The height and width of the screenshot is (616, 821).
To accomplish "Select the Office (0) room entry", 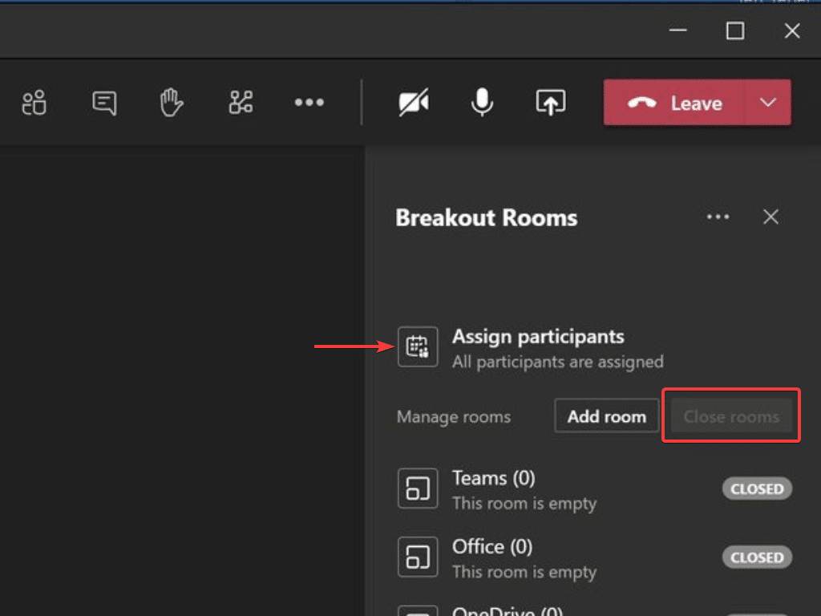I will [492, 547].
